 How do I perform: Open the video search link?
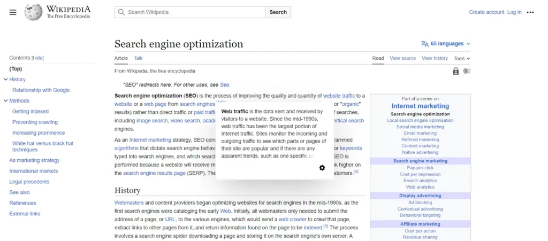[x=185, y=121]
